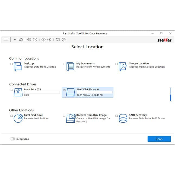
Task: Check the Can't Find Drive checkbox
Action: point(12,116)
